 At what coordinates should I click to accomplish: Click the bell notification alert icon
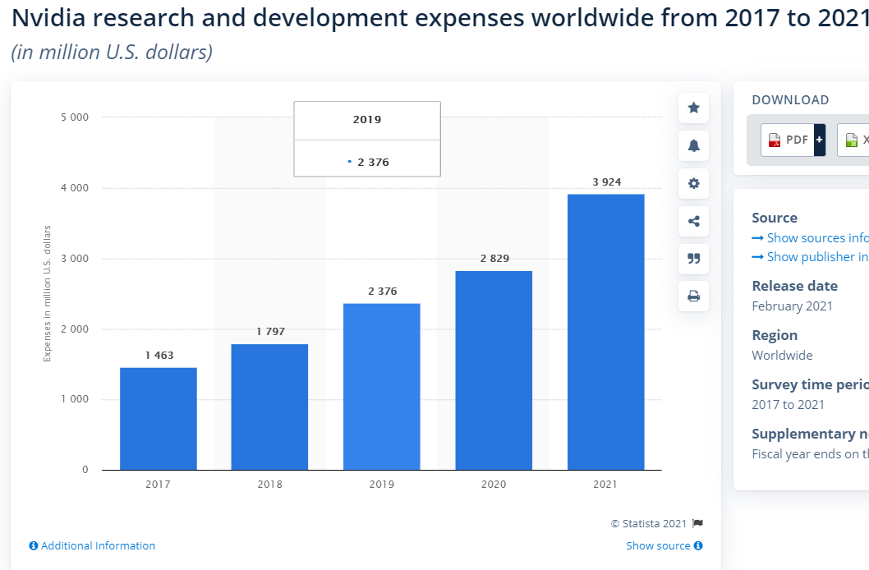(693, 145)
